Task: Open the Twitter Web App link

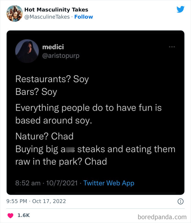Action: (x=108, y=183)
